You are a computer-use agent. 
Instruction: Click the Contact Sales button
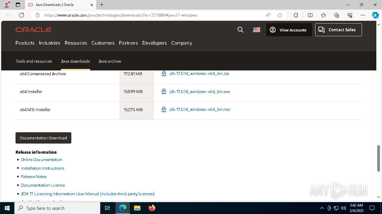click(x=338, y=30)
